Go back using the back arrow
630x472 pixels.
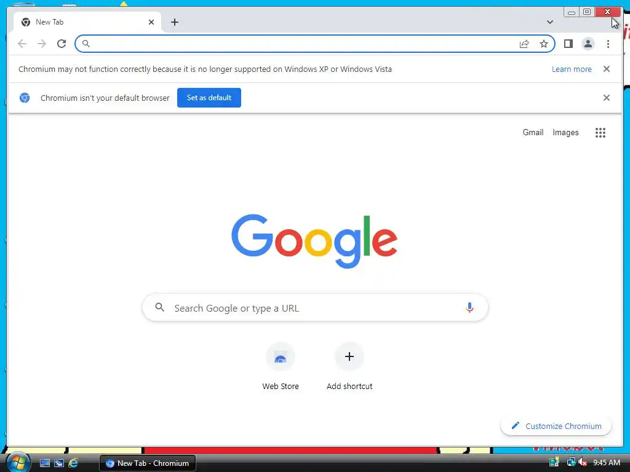[22, 44]
